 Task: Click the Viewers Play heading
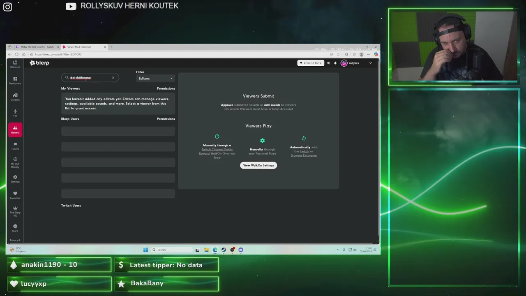point(258,126)
